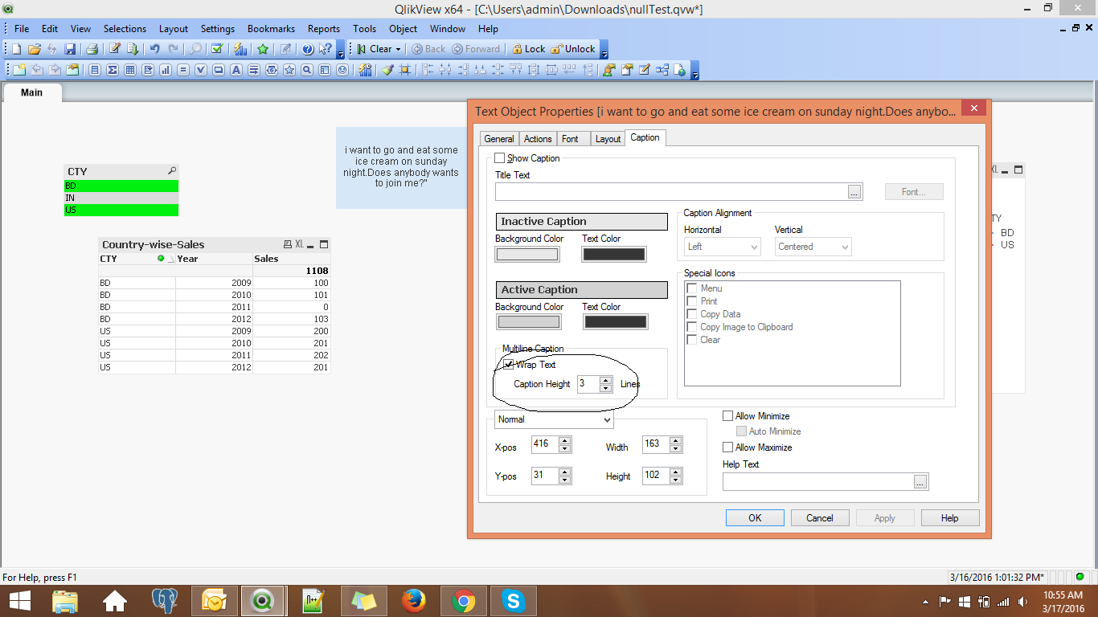
Task: Tick the Clear special icon checkbox
Action: click(x=691, y=340)
